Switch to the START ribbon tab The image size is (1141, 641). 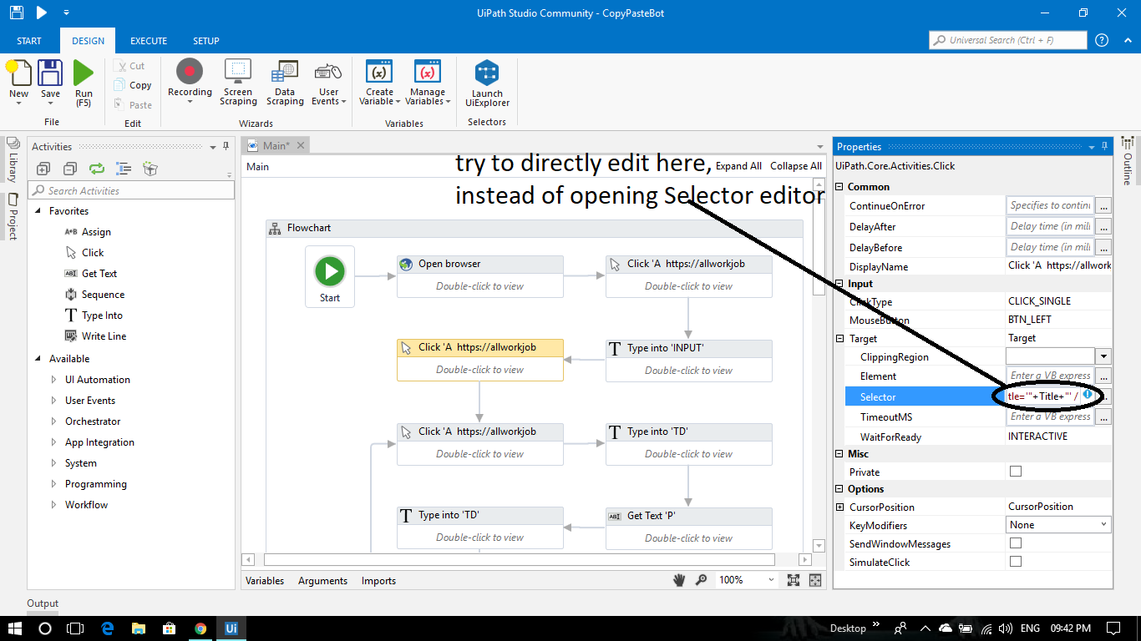pos(29,41)
